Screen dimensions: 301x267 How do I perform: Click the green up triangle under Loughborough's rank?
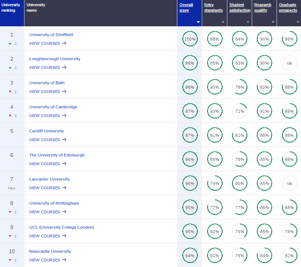tap(10, 67)
